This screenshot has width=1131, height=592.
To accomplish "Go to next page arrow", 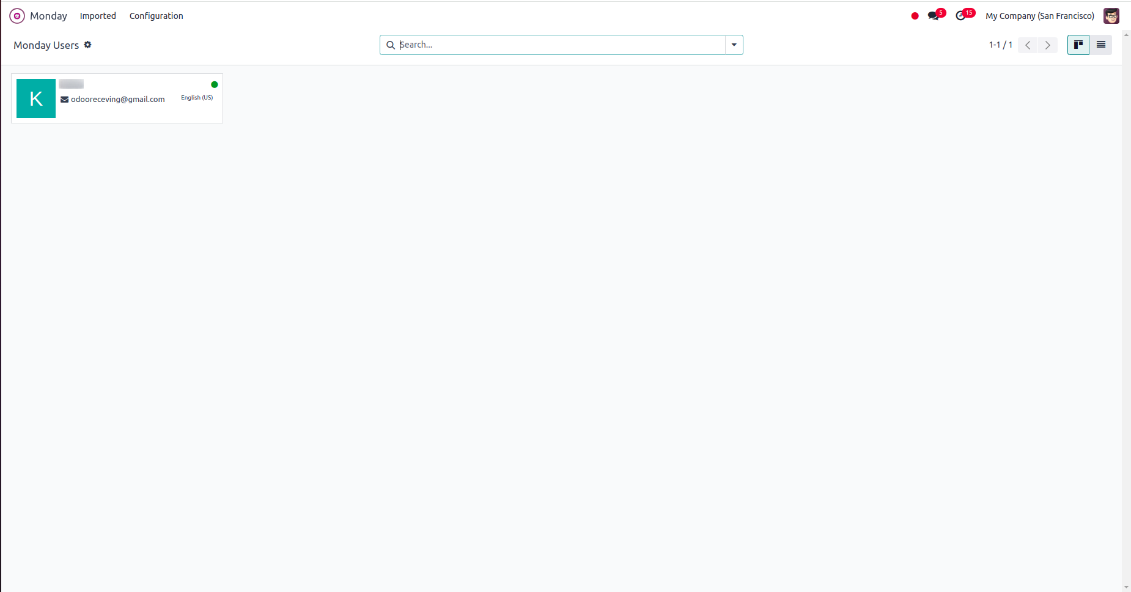I will pyautogui.click(x=1048, y=45).
